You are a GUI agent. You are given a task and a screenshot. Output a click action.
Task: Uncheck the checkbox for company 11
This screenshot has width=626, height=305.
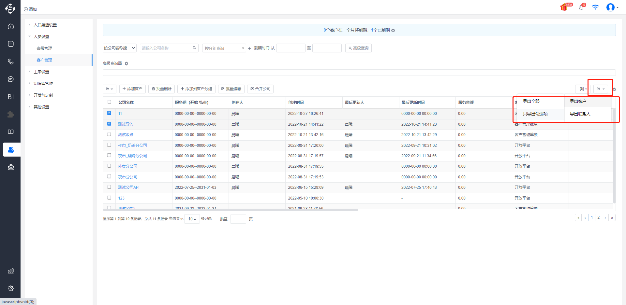[x=109, y=113]
